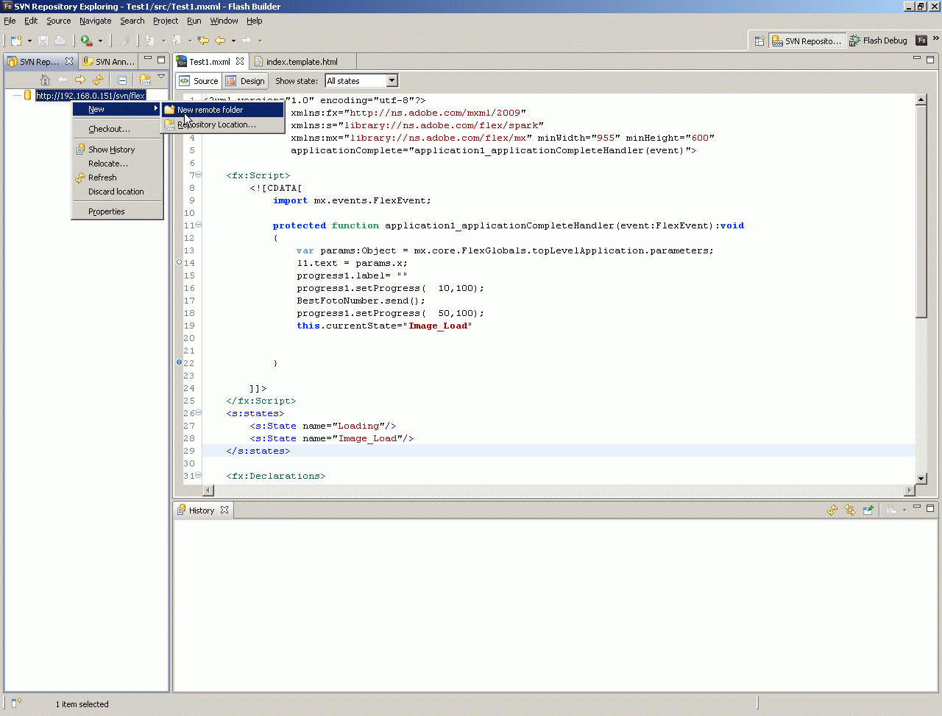
Task: Choose Checkout... from the context menu
Action: pyautogui.click(x=109, y=129)
